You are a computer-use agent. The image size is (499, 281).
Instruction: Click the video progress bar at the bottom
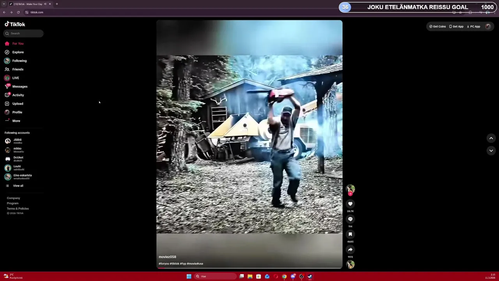coord(249,268)
